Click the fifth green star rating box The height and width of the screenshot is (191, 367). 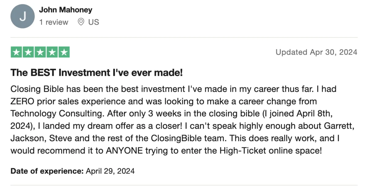click(64, 52)
